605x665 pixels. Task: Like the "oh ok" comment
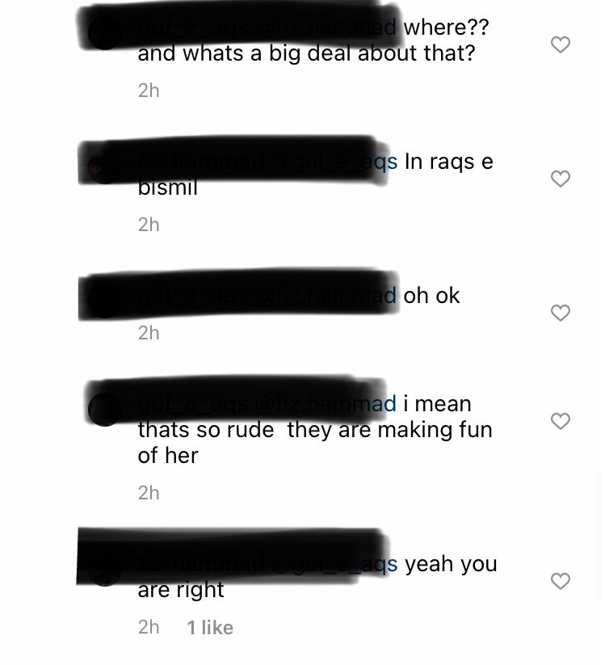coord(560,313)
